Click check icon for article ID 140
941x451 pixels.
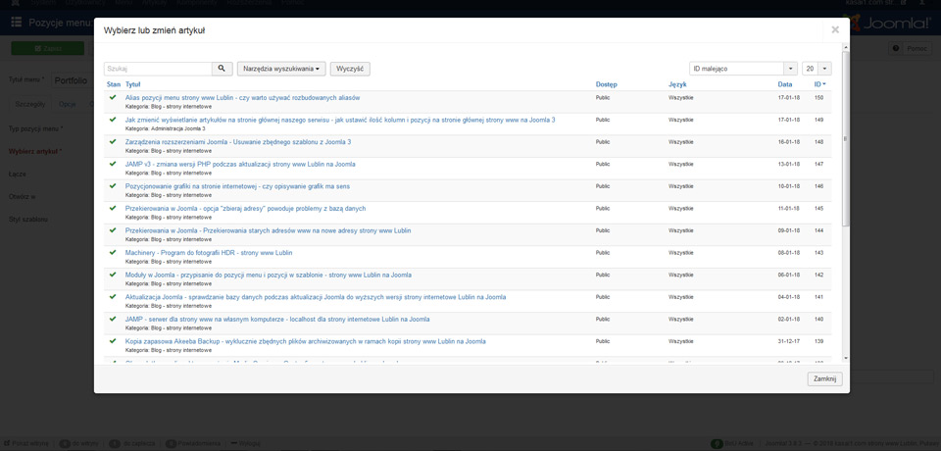coord(112,319)
